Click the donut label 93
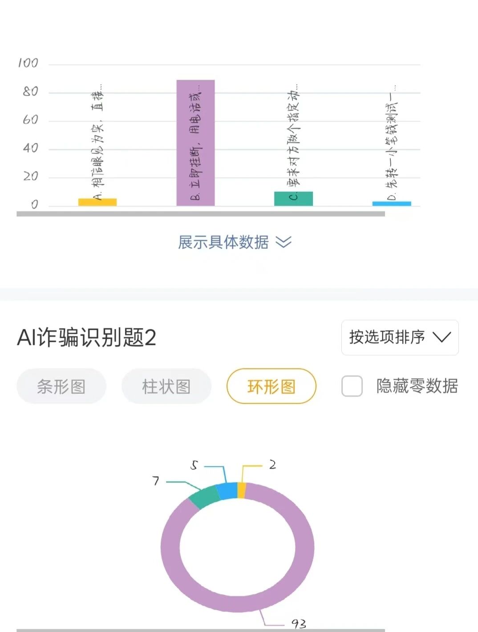Image resolution: width=478 pixels, height=632 pixels. [299, 624]
